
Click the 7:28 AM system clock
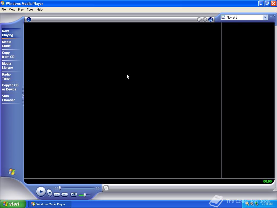click(267, 204)
